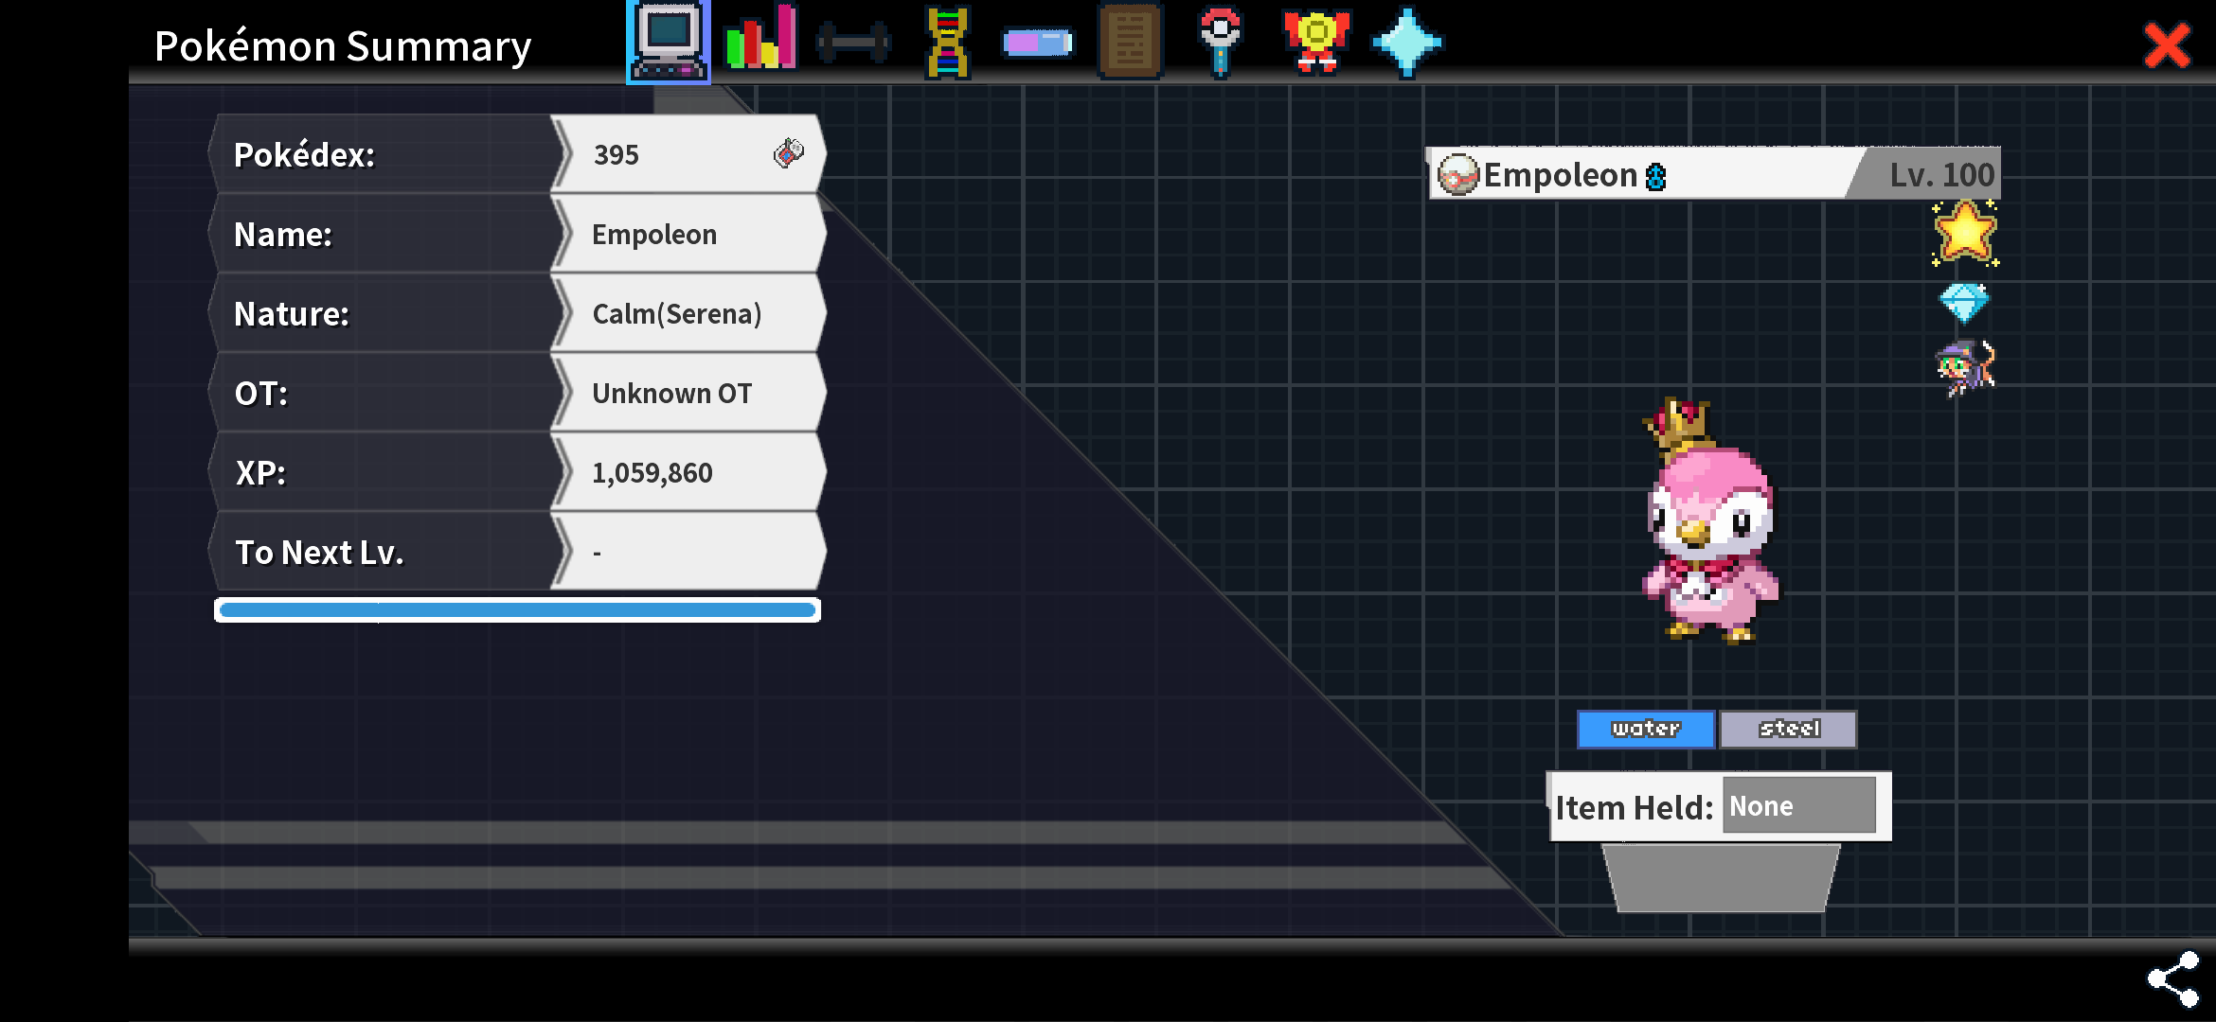This screenshot has width=2216, height=1022.
Task: Click the Pokéball icon beside Empoleon name
Action: 1458,175
